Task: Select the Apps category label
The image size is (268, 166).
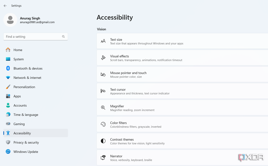Action: click(17, 96)
